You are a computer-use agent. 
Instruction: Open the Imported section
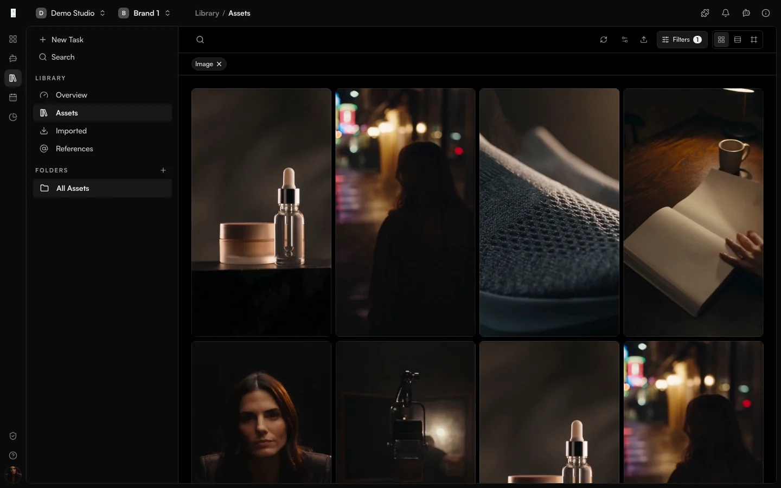tap(103, 131)
